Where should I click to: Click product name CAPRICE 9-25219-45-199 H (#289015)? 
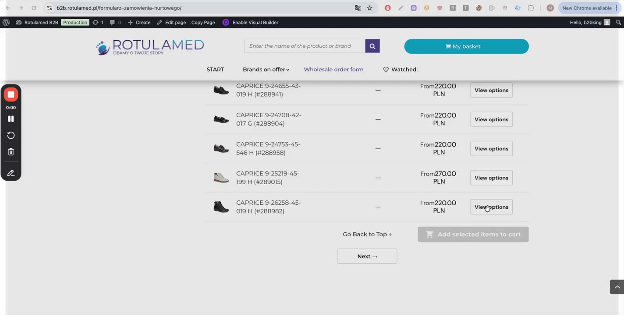click(x=267, y=178)
